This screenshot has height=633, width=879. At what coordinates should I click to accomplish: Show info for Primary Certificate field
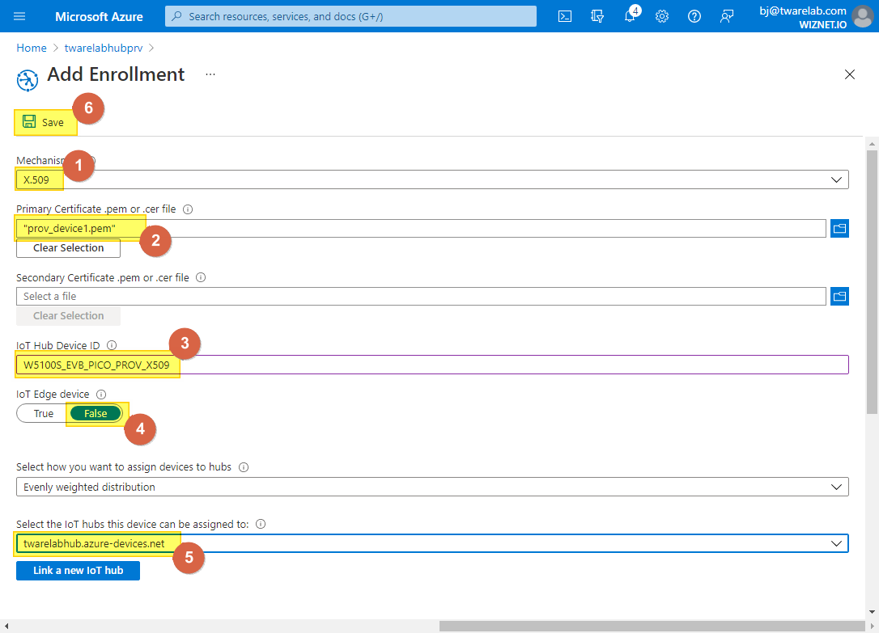[189, 209]
